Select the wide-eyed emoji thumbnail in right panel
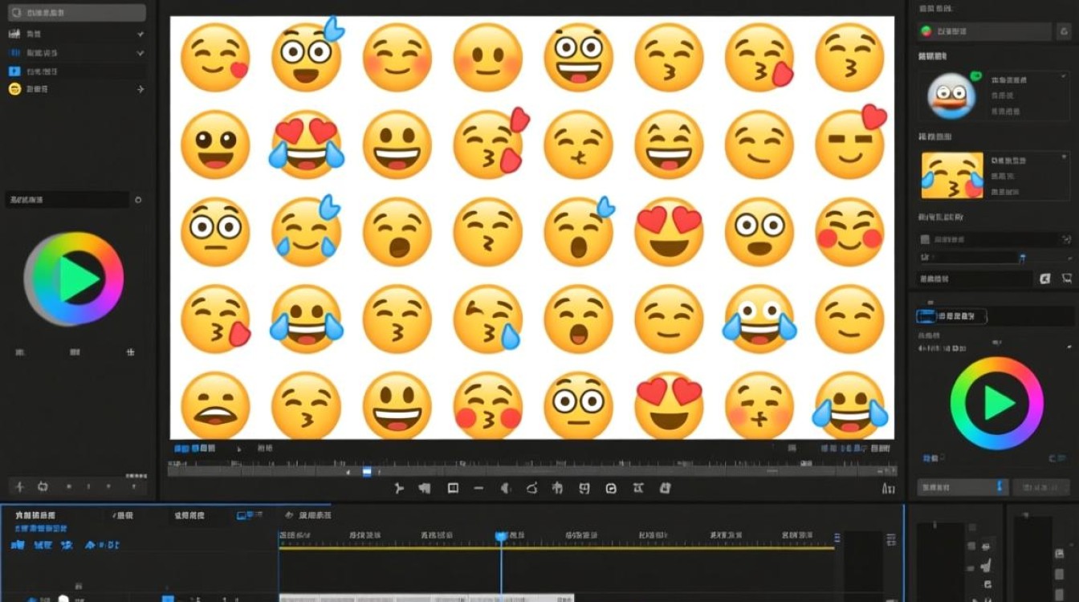The image size is (1079, 602). click(951, 95)
